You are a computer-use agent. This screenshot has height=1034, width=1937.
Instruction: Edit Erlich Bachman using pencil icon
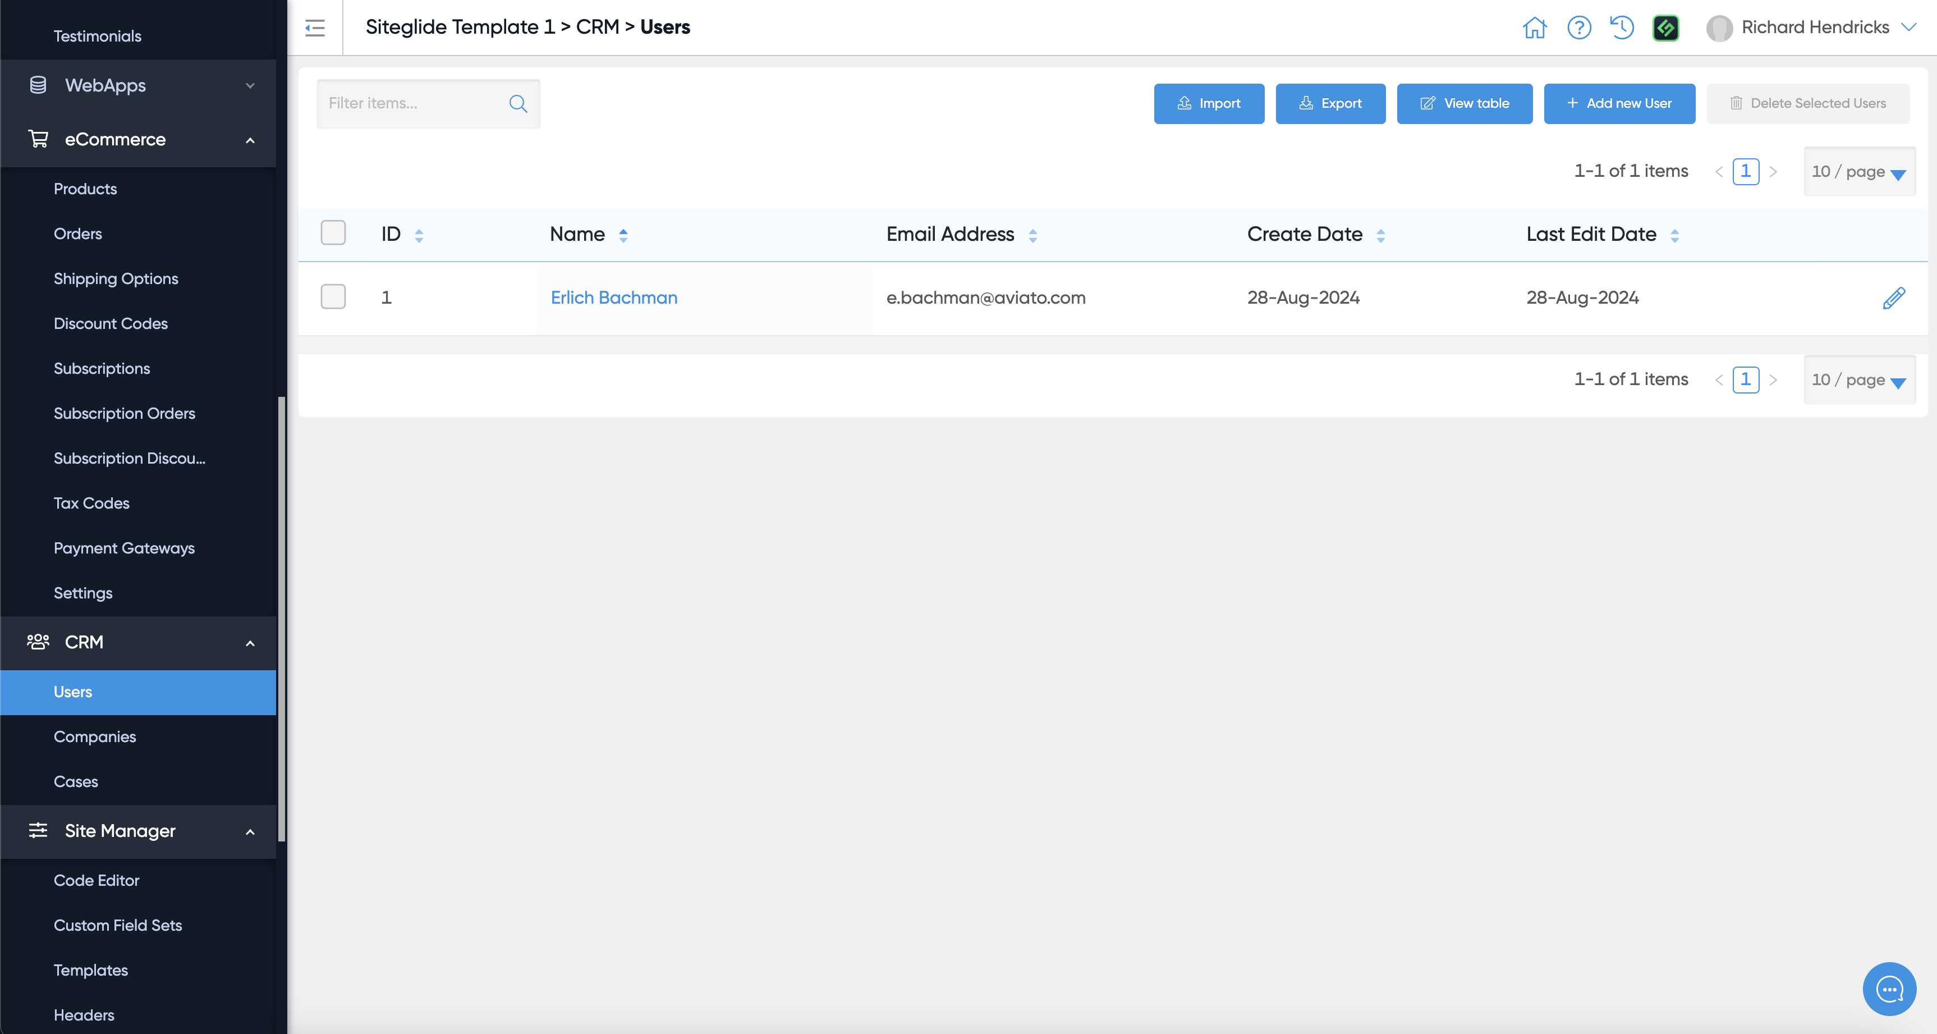point(1893,298)
